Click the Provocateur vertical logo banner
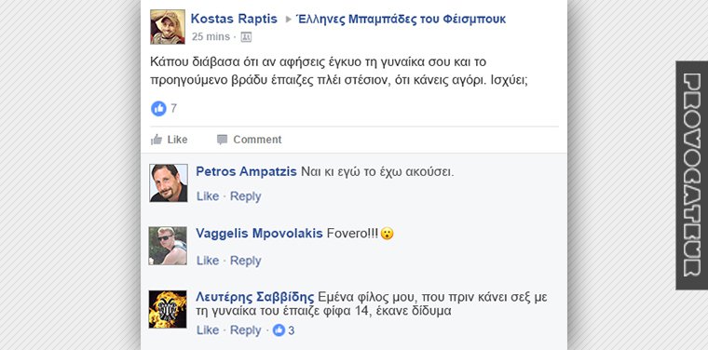This screenshot has width=708, height=350. click(692, 175)
